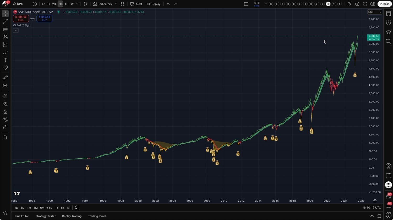The image size is (393, 220).
Task: Activate the zoom in tool
Action: coord(5,86)
